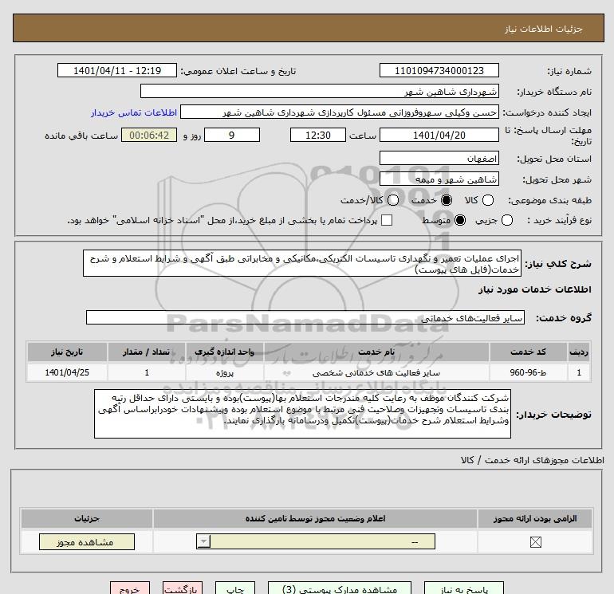
Task: Click the remaining time field 00:06:42
Action: tap(149, 135)
